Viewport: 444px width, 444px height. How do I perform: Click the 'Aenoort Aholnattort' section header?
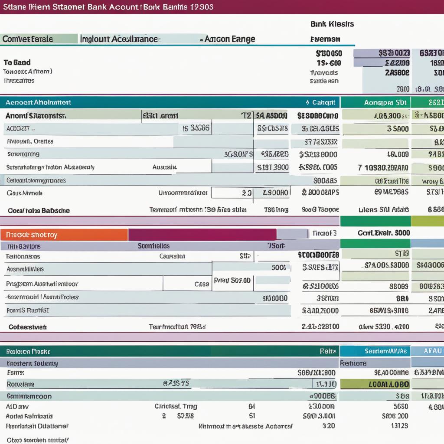pos(170,102)
